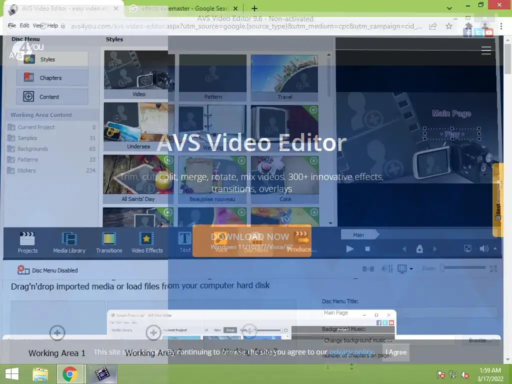Viewport: 512px width, 384px height.
Task: Bookmark this page with star icon
Action: [x=449, y=26]
